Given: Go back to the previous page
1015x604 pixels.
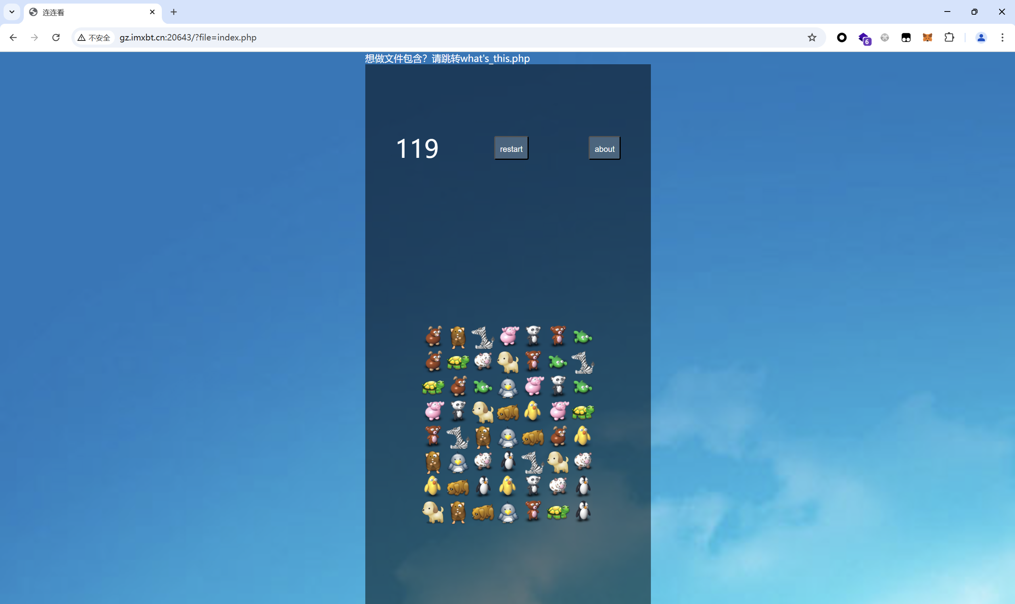Looking at the screenshot, I should tap(13, 37).
